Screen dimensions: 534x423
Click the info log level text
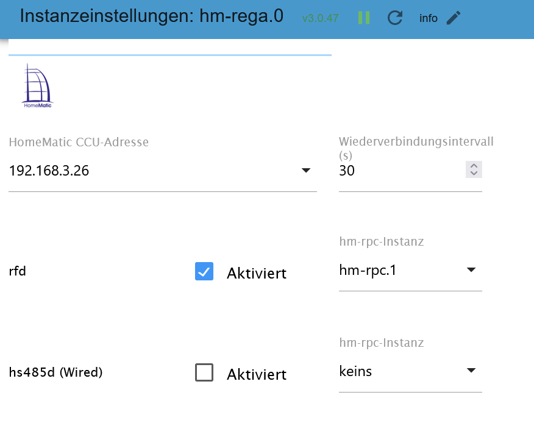pyautogui.click(x=429, y=18)
